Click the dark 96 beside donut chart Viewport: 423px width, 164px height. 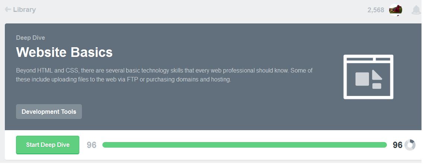(398, 145)
